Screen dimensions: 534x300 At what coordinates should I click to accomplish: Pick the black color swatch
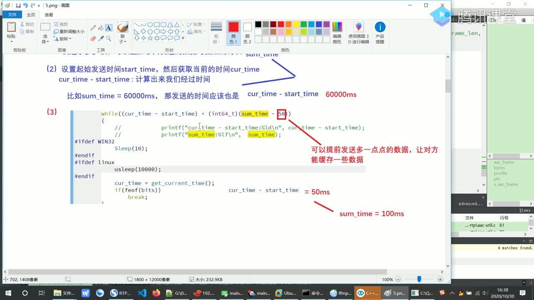pos(258,25)
